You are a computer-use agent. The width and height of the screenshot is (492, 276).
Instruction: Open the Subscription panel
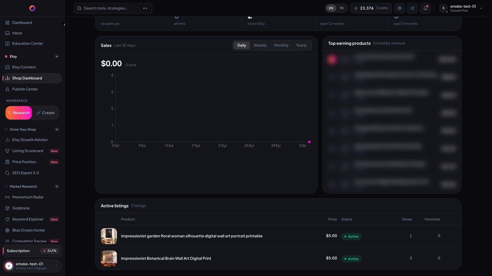[x=32, y=251]
